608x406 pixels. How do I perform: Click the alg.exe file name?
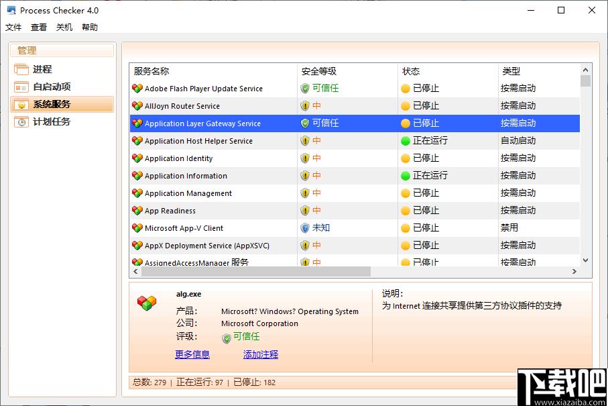[189, 294]
